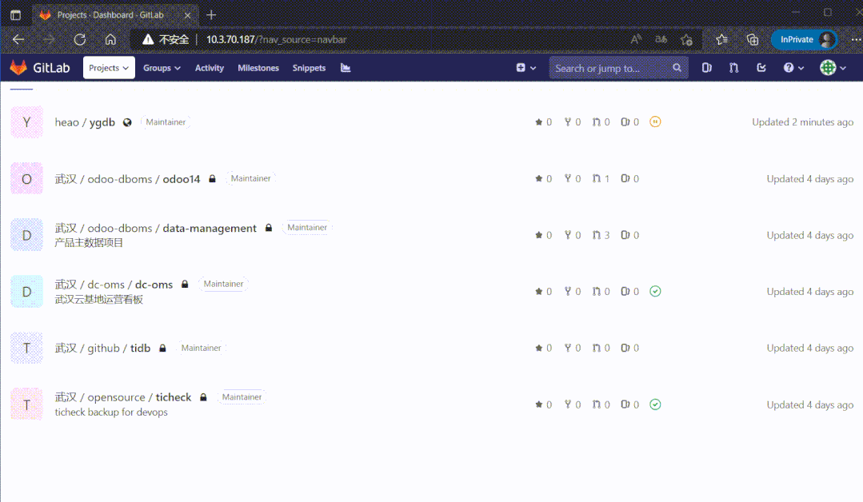Open the Help question mark dropdown

(793, 68)
